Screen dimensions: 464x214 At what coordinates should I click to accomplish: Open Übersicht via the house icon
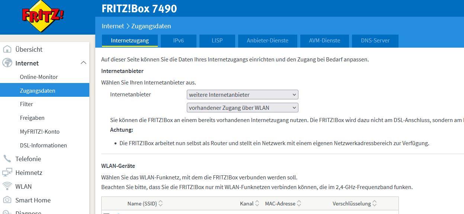tap(7, 49)
